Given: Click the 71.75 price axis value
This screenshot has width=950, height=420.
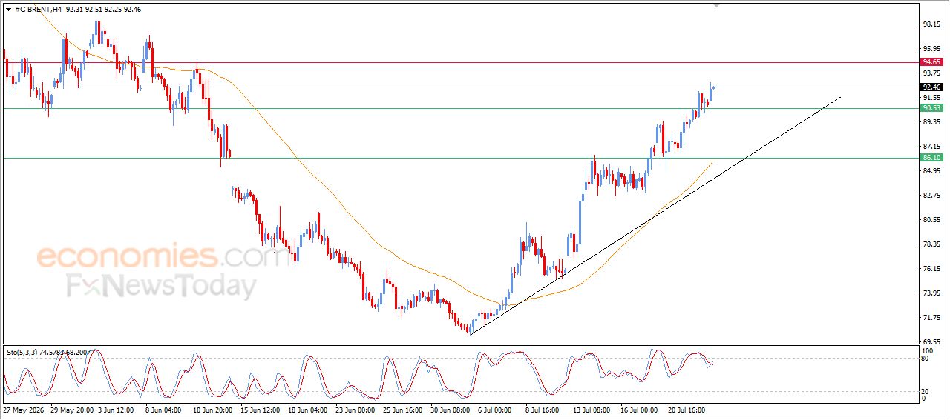Looking at the screenshot, I should pyautogui.click(x=931, y=318).
